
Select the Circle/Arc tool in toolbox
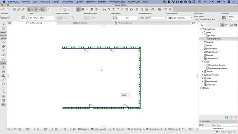(x=3, y=84)
